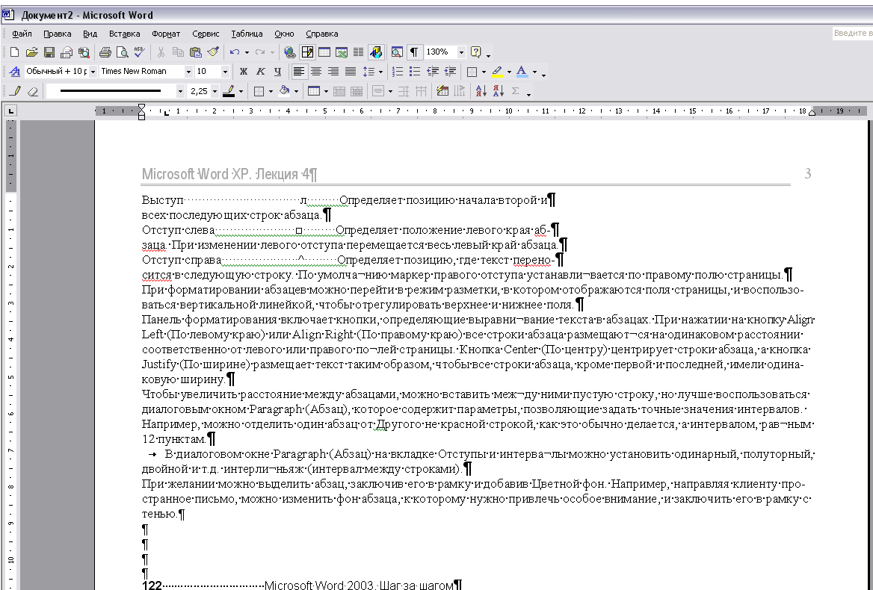Send document via e-mail icon
This screenshot has width=873, height=590.
point(67,52)
